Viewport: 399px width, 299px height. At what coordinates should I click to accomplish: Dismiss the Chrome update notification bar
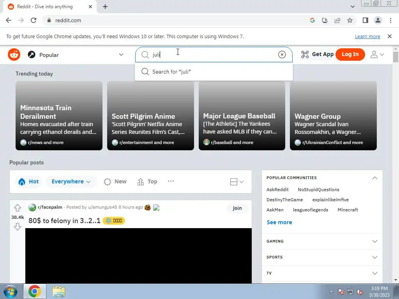[x=389, y=36]
